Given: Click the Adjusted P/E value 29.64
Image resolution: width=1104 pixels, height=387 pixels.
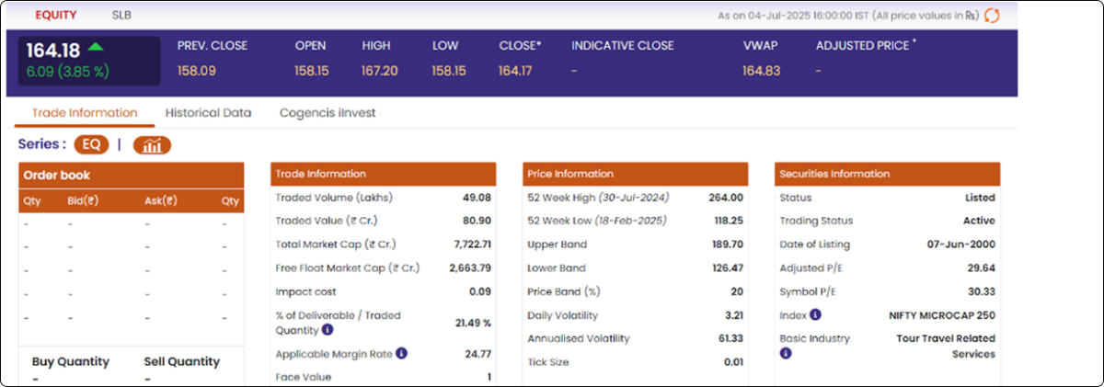Looking at the screenshot, I should tap(981, 268).
